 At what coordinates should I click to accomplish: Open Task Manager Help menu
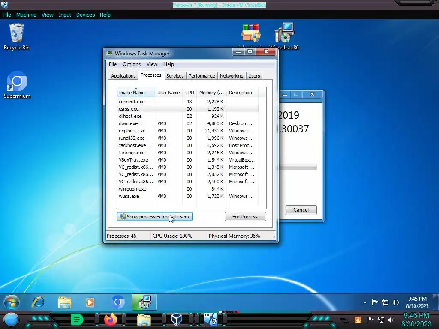coord(168,64)
